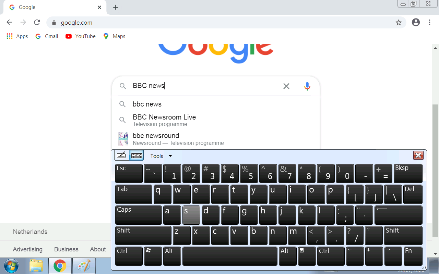Open the Advertising footer link
The image size is (439, 274).
[28, 249]
